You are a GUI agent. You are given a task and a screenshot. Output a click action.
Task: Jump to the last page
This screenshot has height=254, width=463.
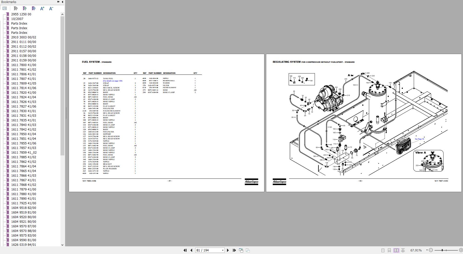tap(234, 250)
